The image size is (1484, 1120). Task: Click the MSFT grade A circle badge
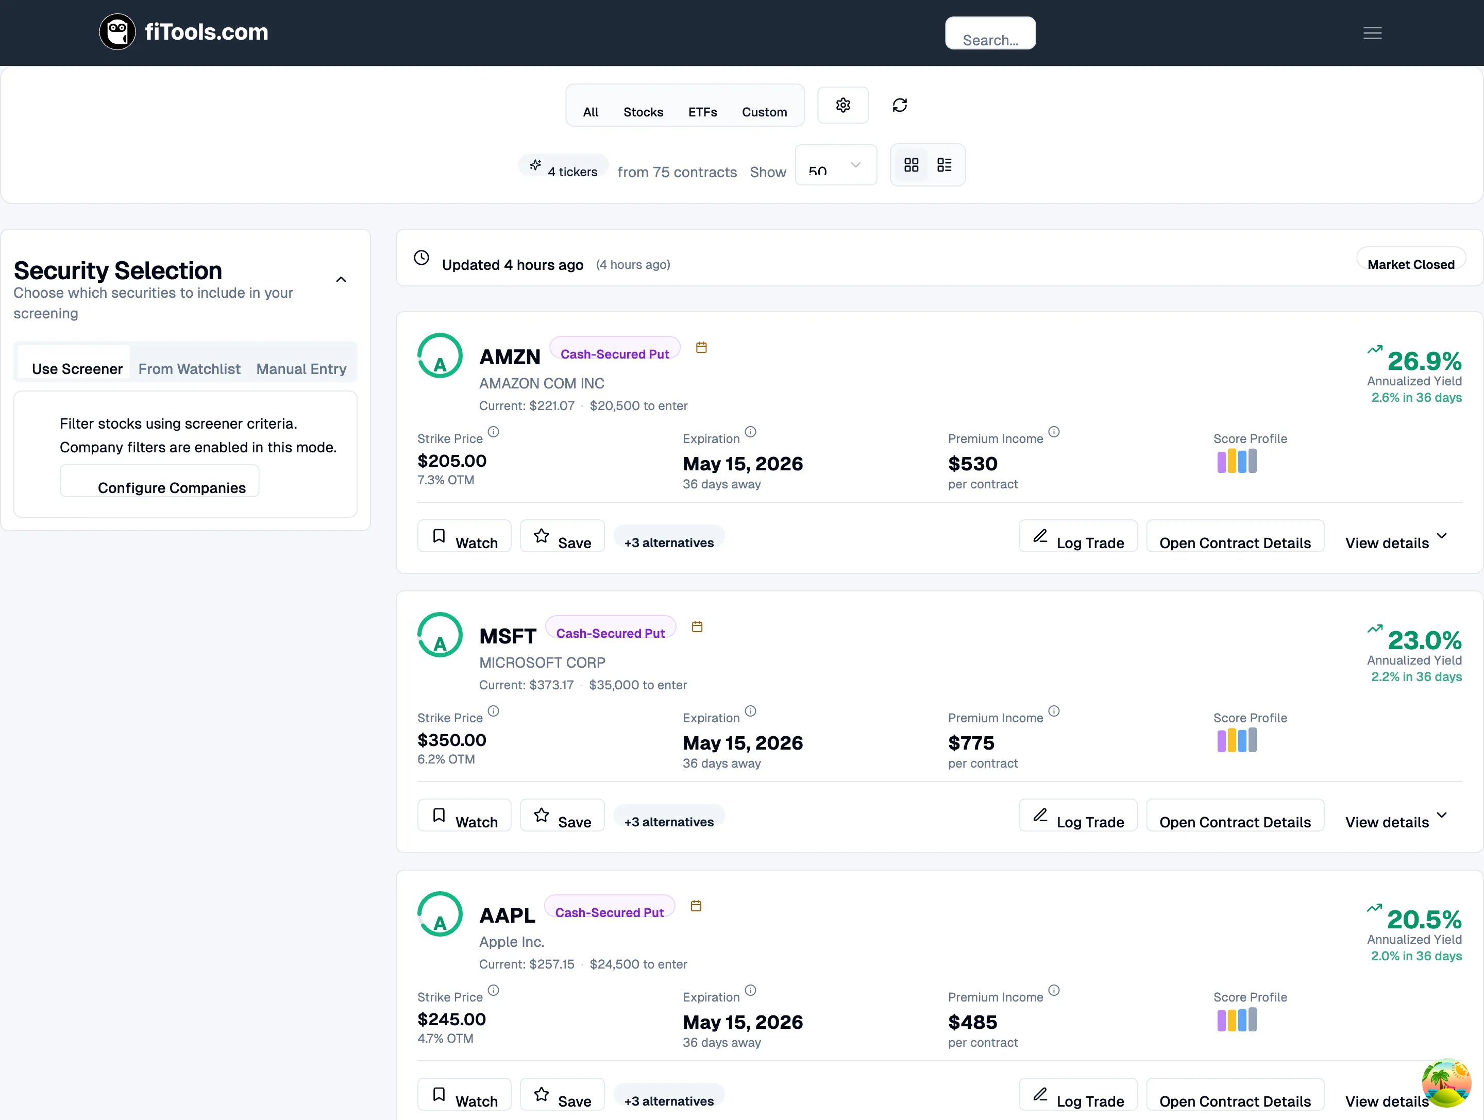tap(440, 634)
